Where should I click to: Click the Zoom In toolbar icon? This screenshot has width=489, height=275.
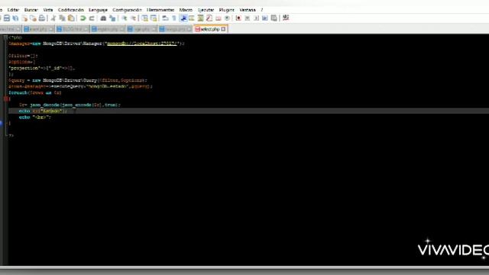(124, 18)
